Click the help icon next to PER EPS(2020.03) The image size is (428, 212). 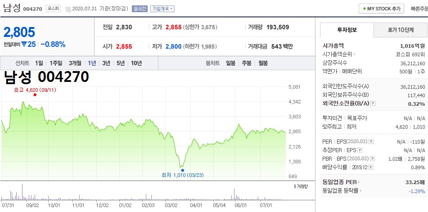371,142
